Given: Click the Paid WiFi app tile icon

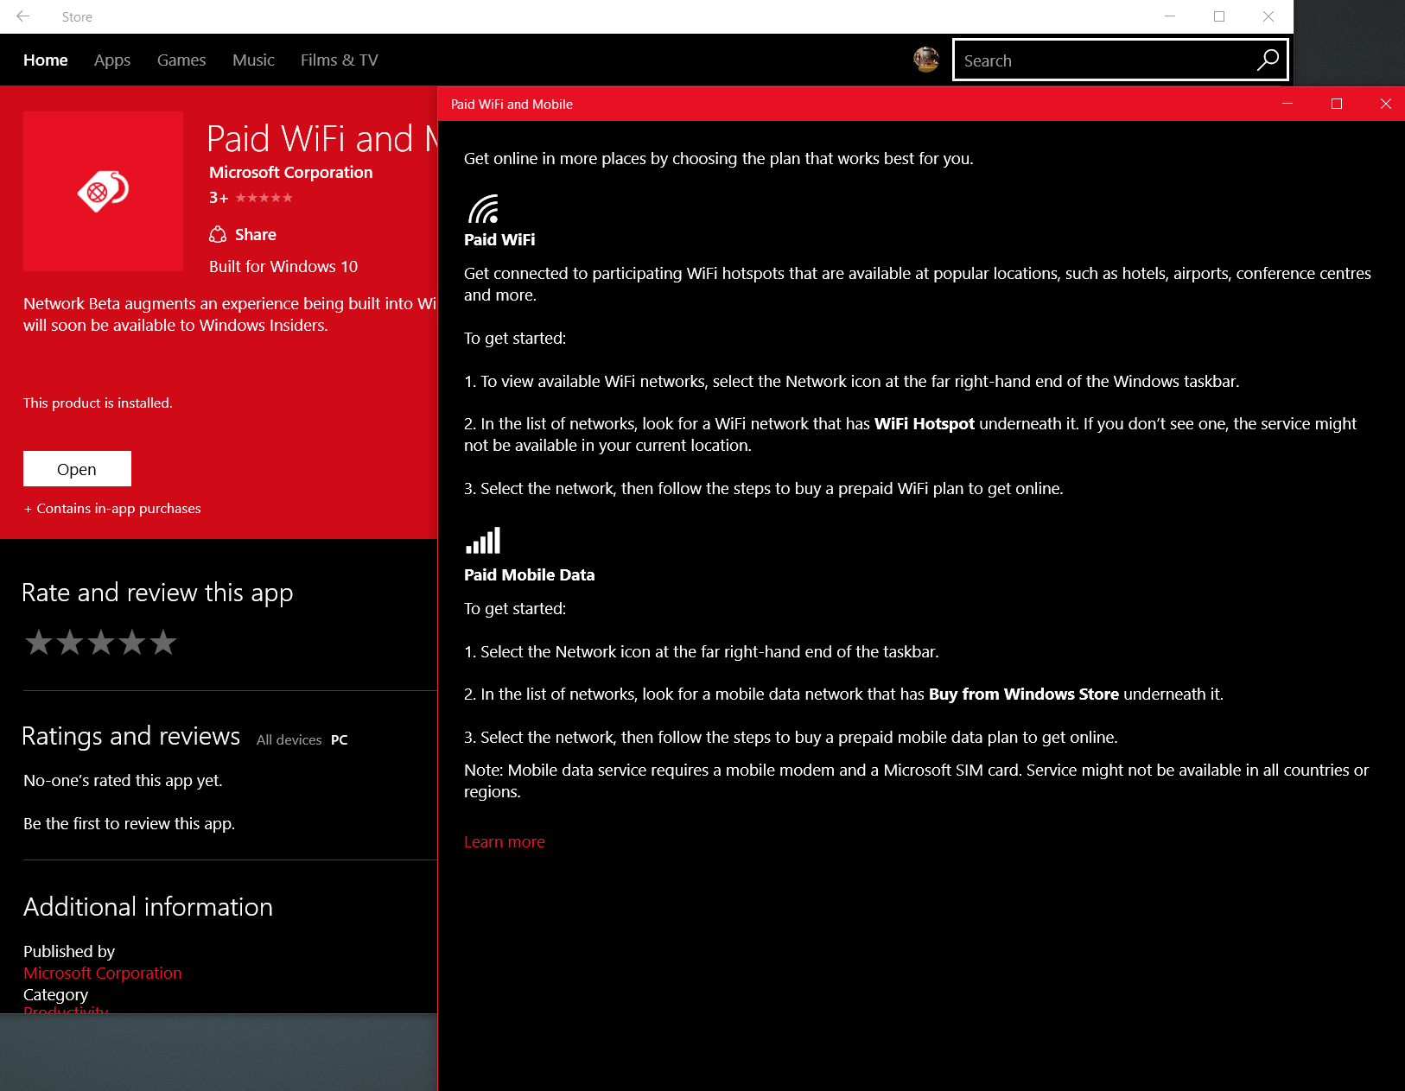Looking at the screenshot, I should pyautogui.click(x=103, y=191).
